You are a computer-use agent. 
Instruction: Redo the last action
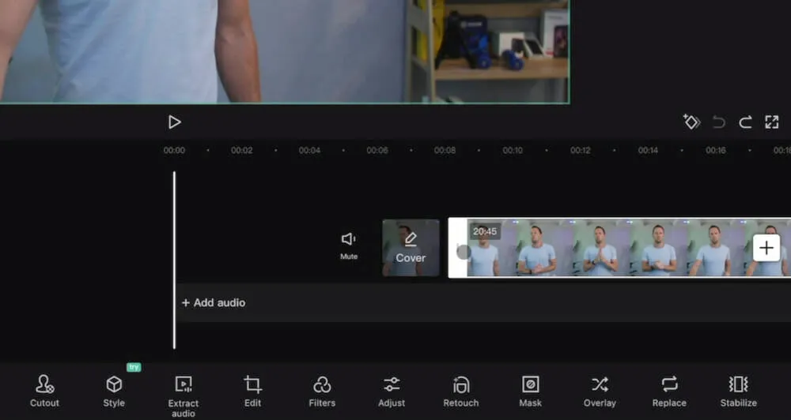coord(745,122)
